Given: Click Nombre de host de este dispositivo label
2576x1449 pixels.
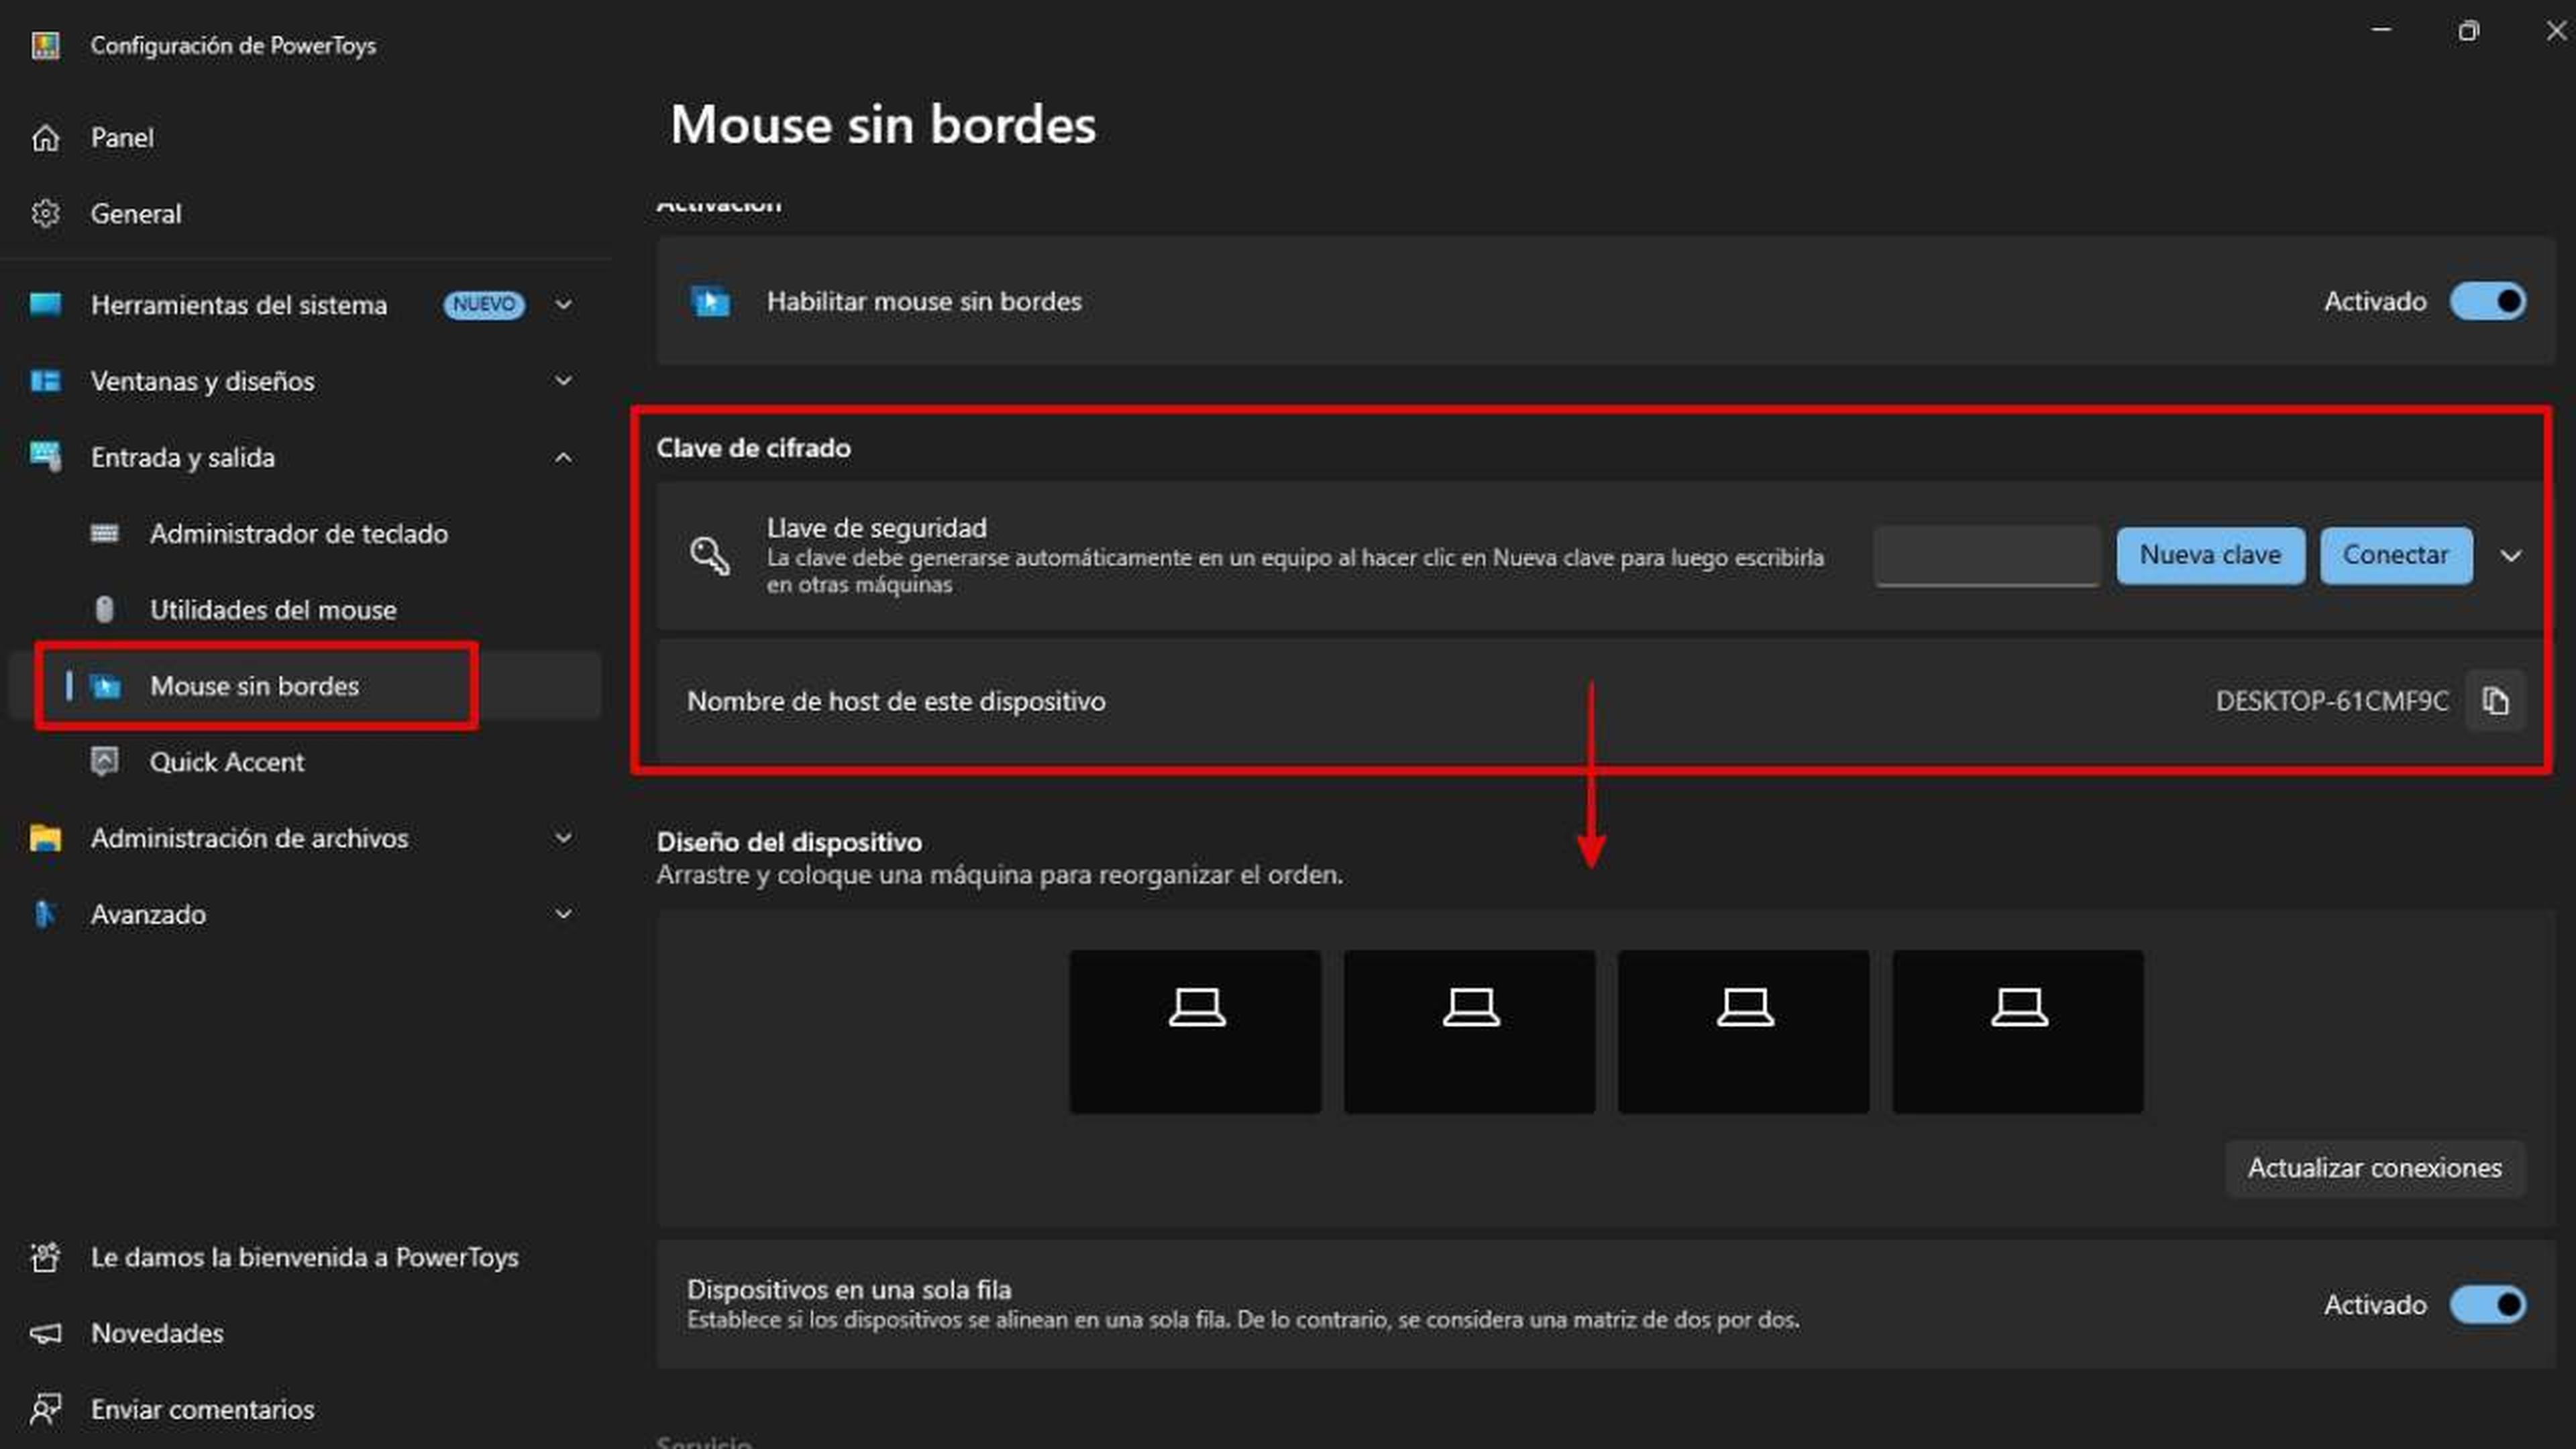Looking at the screenshot, I should pyautogui.click(x=896, y=701).
